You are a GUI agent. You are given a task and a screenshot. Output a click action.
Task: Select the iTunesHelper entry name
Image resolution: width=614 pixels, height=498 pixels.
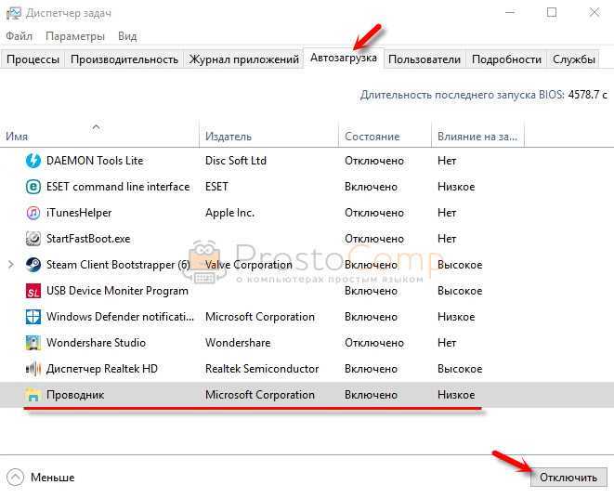79,213
